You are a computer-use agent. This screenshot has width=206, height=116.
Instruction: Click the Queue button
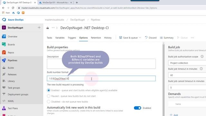pos(183,38)
